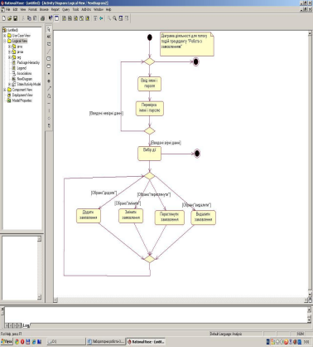Viewport: 313px width, 347px height.
Task: Select the Activity rounded shape tool
Action: 49,66
